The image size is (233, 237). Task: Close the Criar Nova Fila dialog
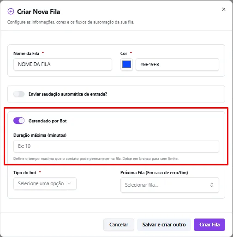coord(224,9)
